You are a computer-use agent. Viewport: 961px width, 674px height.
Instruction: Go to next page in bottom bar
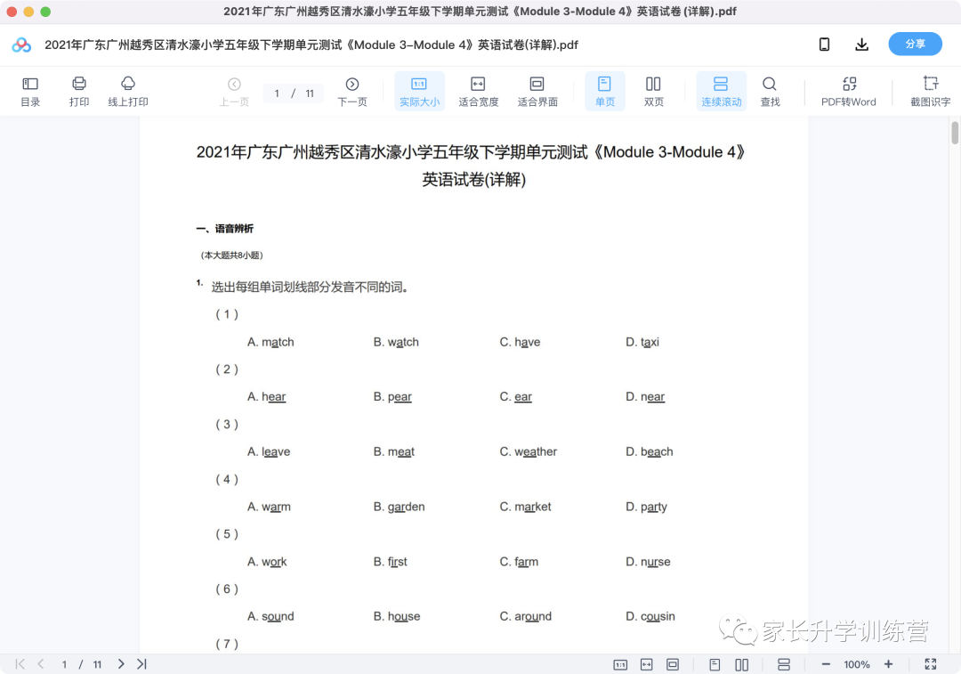121,663
